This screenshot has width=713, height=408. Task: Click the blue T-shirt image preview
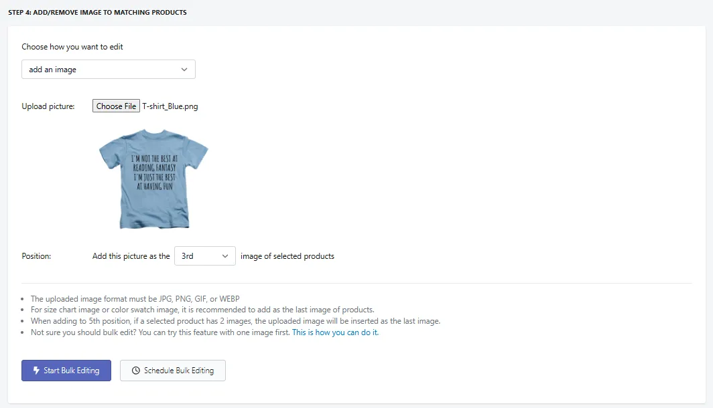pos(153,179)
